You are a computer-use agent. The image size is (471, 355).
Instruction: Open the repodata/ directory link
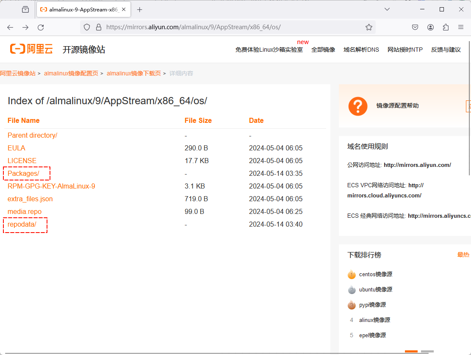click(22, 224)
